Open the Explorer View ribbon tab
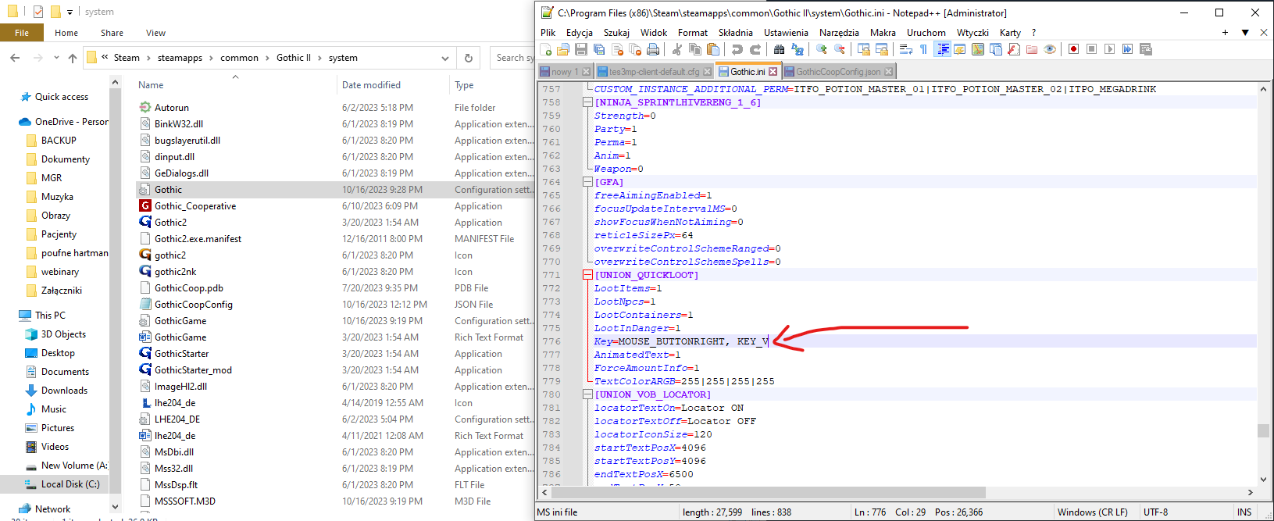Screen dimensions: 1274x521 [x=155, y=33]
